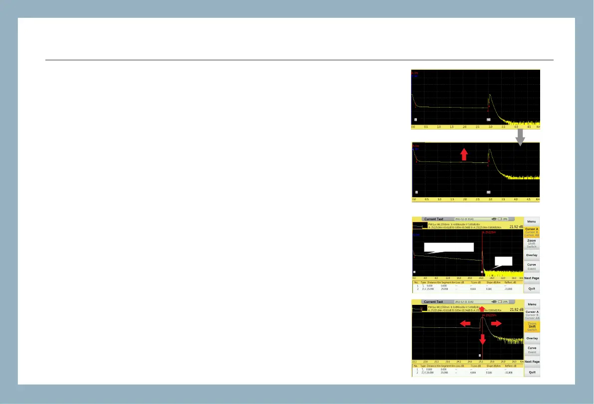Click 21.92 dB reading in the 11:41 screen
594x404 pixels.
pos(516,227)
